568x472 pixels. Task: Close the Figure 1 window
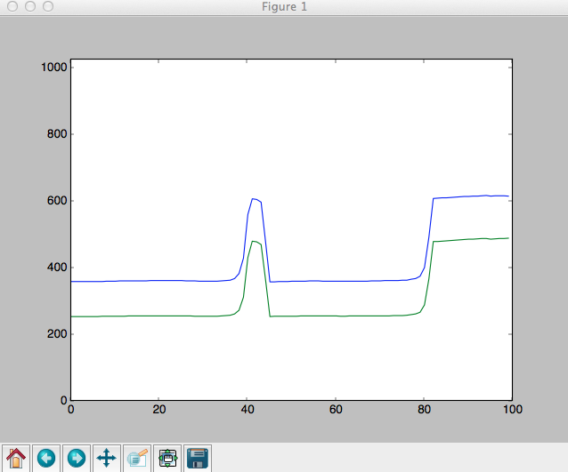pyautogui.click(x=11, y=6)
